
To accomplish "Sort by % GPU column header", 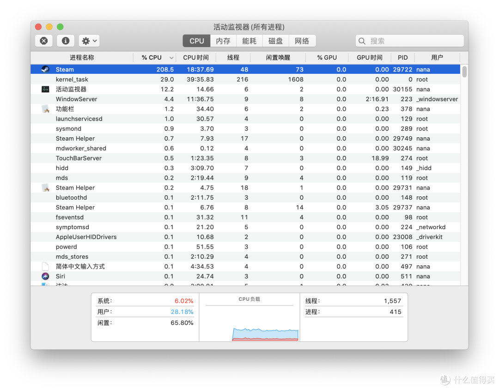I will tap(327, 57).
